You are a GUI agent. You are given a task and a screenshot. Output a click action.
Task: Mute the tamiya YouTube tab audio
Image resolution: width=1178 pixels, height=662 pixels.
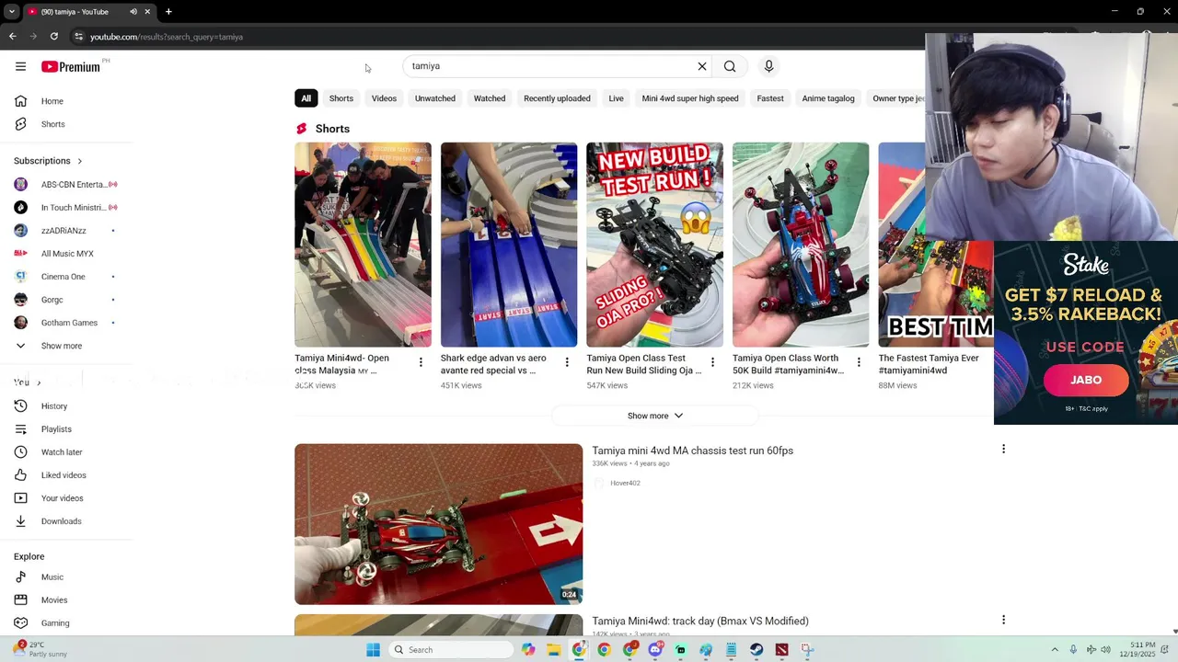tap(133, 12)
